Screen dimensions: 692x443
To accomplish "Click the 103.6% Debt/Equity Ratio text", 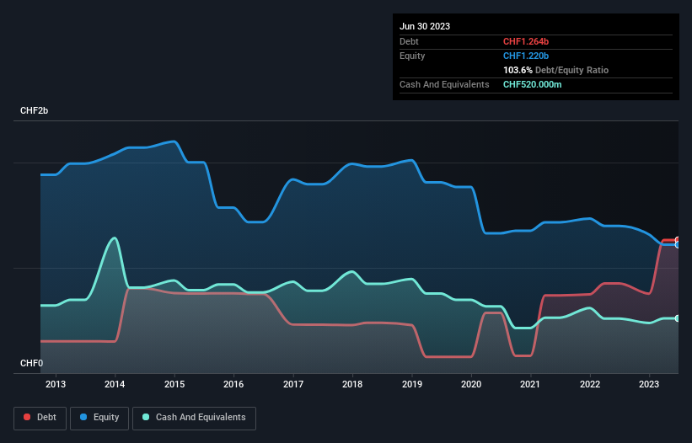I will [555, 70].
